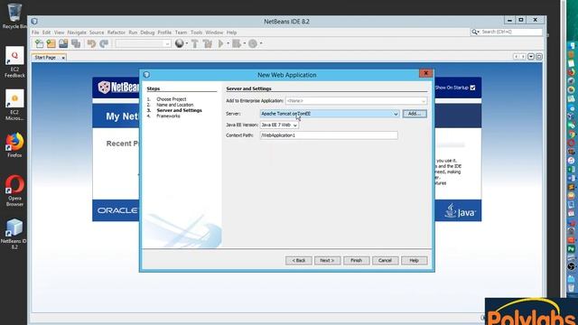Click the Java logo on Start Page
The width and height of the screenshot is (578, 325).
point(460,210)
